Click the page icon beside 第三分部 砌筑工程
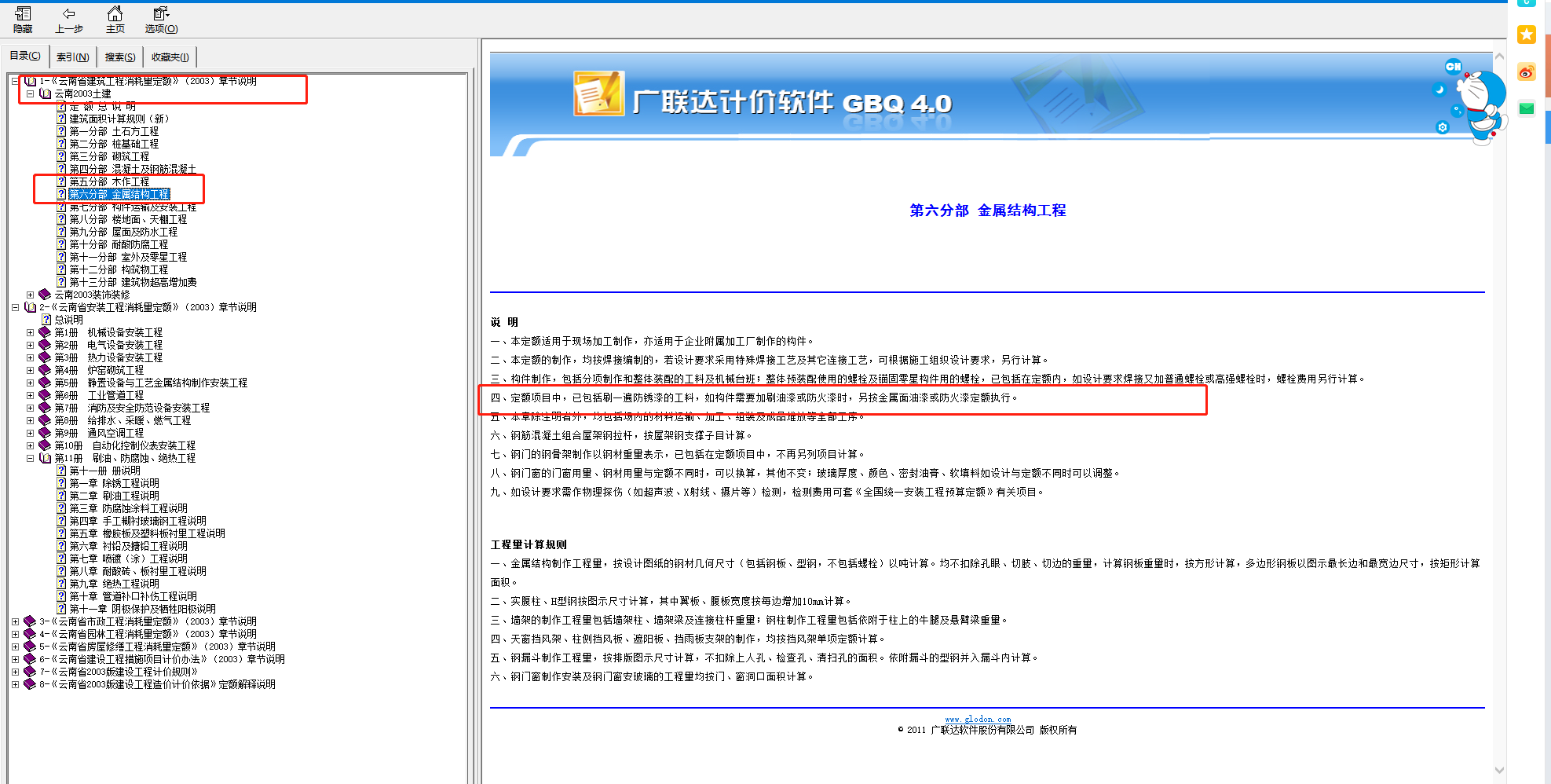Viewport: 1551px width, 784px height. click(61, 156)
